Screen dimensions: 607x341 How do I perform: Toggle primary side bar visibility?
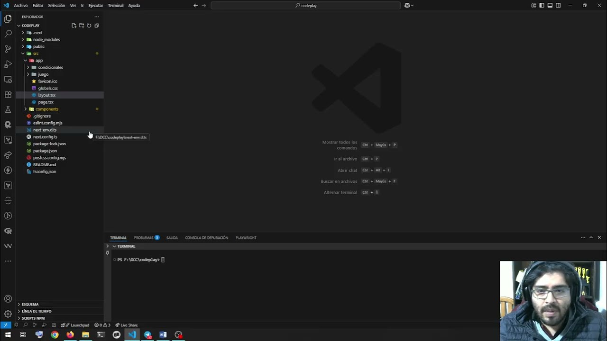[542, 6]
